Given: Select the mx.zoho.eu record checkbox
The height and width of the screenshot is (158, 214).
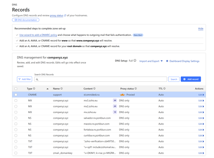Looking at the screenshot, I should pyautogui.click(x=16, y=112).
